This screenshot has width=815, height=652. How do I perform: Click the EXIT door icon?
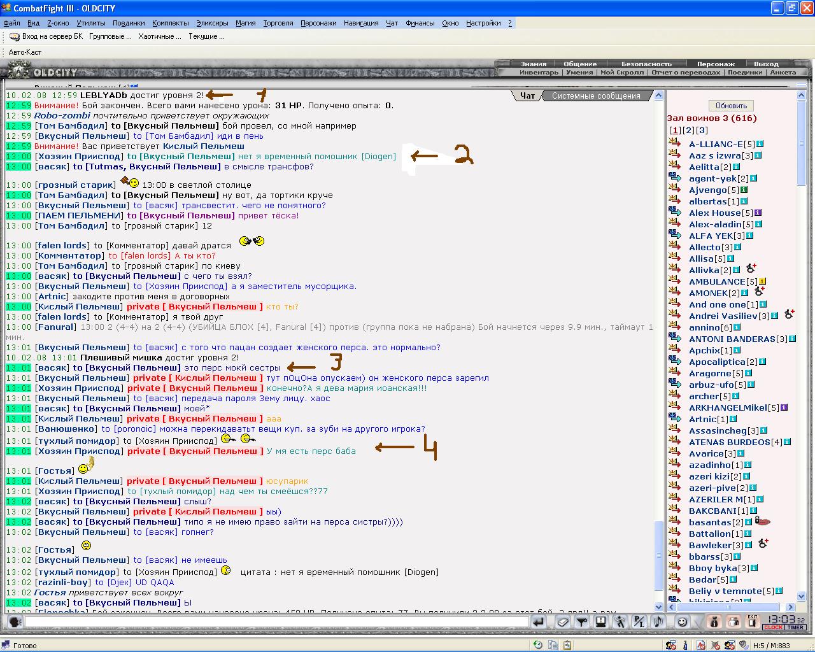tap(753, 621)
